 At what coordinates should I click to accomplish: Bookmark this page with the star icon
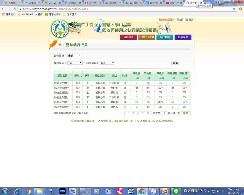tap(234, 9)
